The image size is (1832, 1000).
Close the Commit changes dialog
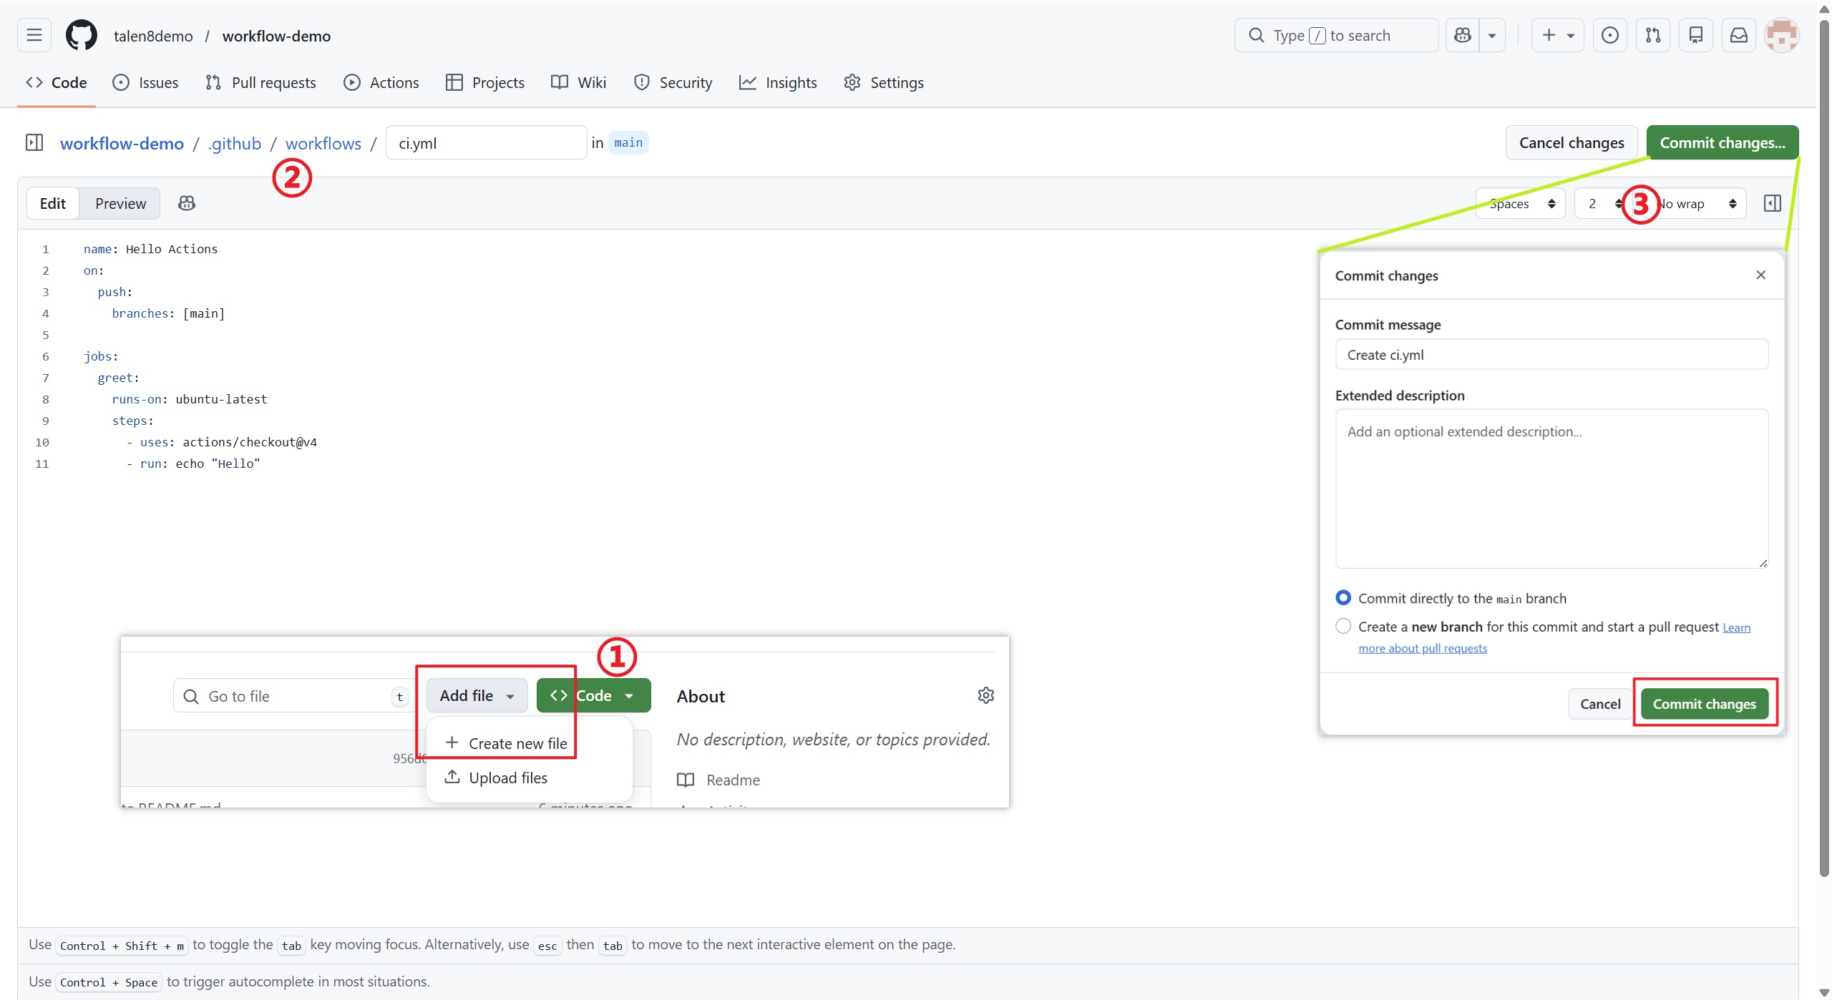click(x=1760, y=275)
